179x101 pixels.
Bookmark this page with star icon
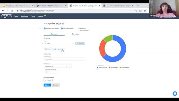[x=145, y=11]
